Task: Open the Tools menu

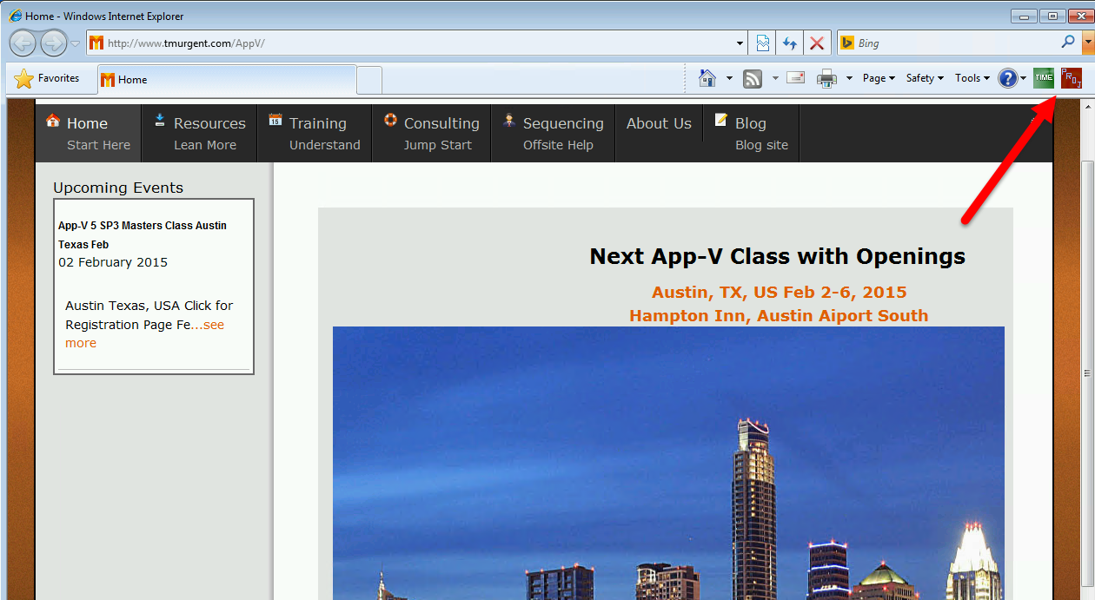Action: click(972, 78)
